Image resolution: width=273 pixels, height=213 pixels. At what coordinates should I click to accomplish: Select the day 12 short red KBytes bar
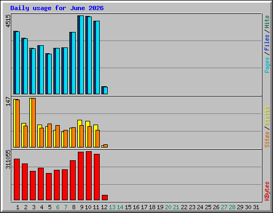(x=105, y=198)
